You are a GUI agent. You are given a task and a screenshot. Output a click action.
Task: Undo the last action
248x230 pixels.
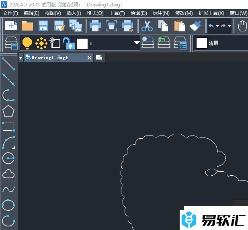211,26
